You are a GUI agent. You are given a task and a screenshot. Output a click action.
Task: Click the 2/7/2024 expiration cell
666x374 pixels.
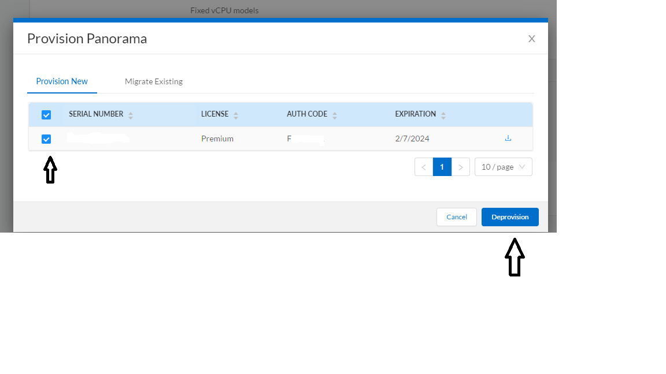pos(412,139)
